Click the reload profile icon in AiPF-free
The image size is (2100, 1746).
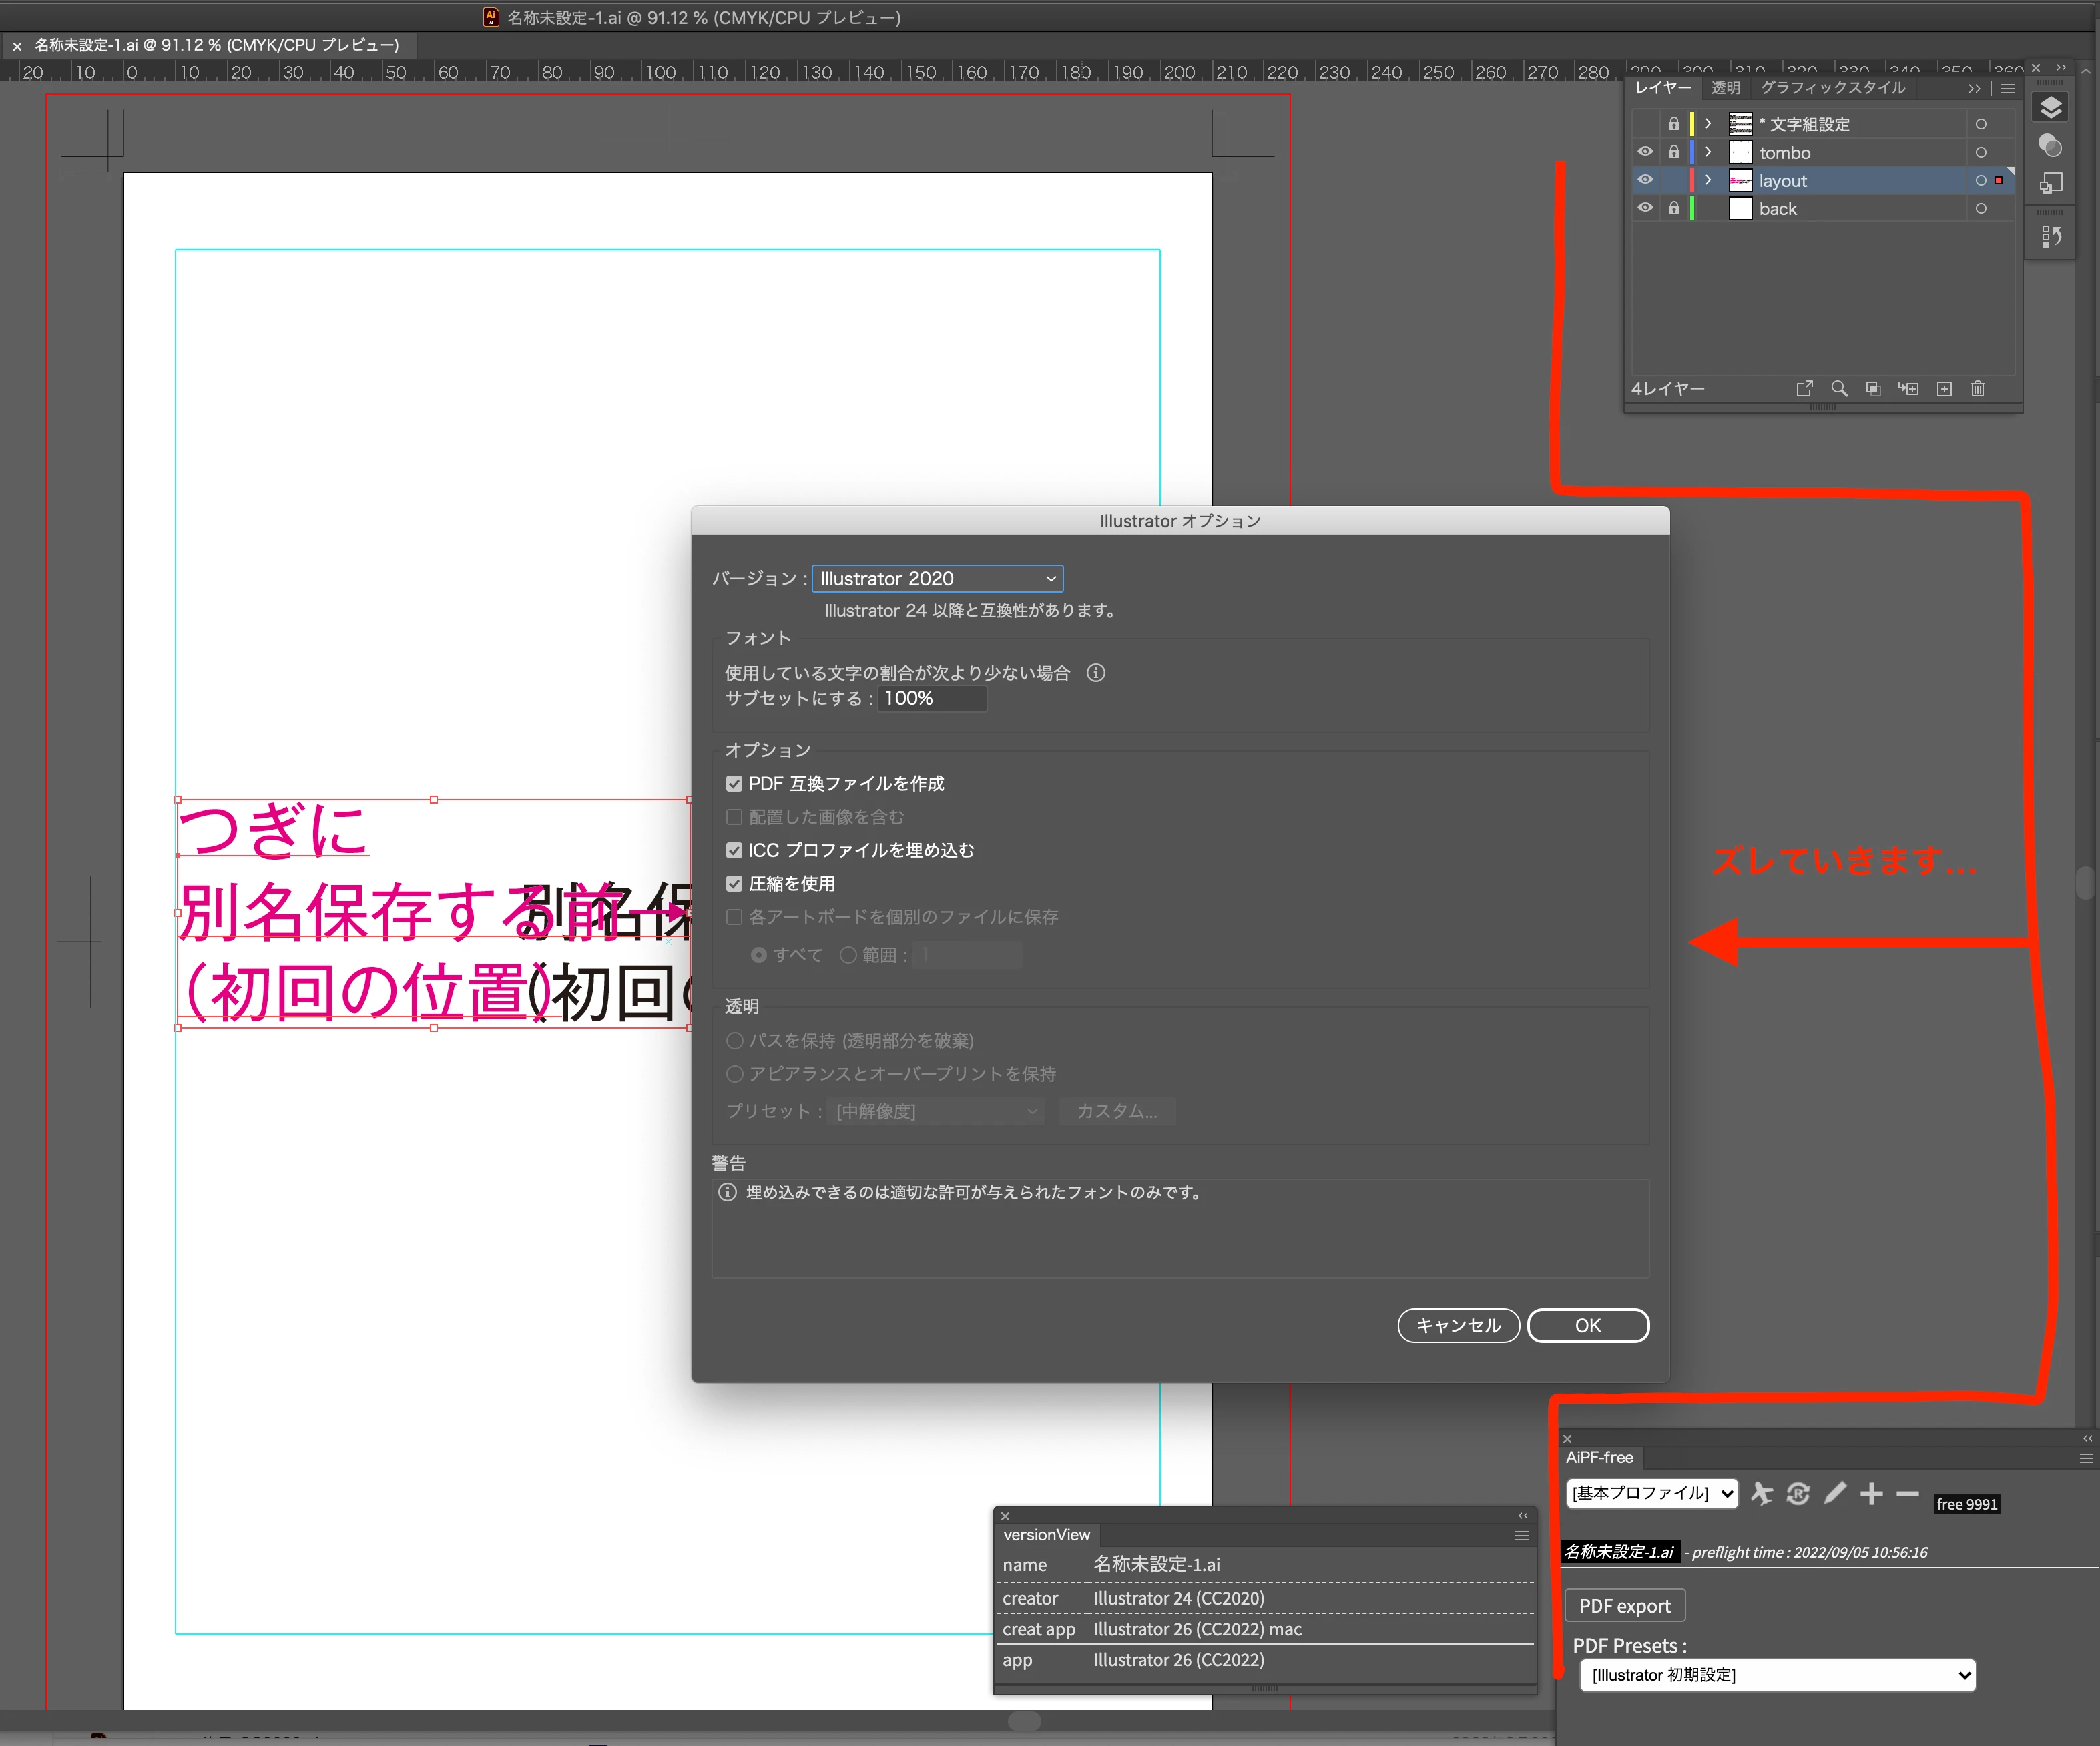click(1798, 1493)
